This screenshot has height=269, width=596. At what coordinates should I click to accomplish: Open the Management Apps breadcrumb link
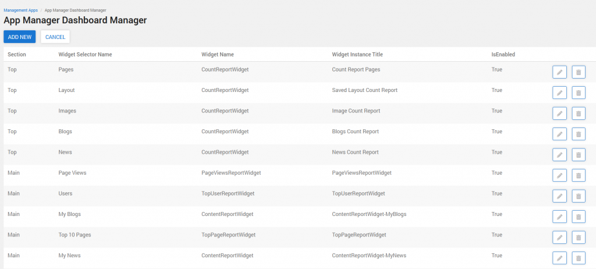pyautogui.click(x=20, y=10)
